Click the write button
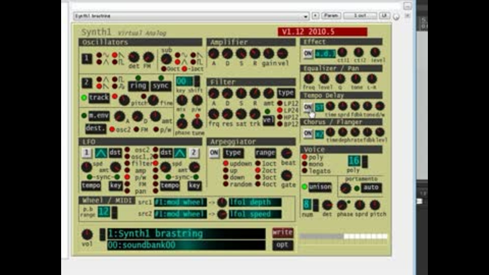The image size is (489, 275). (x=283, y=233)
